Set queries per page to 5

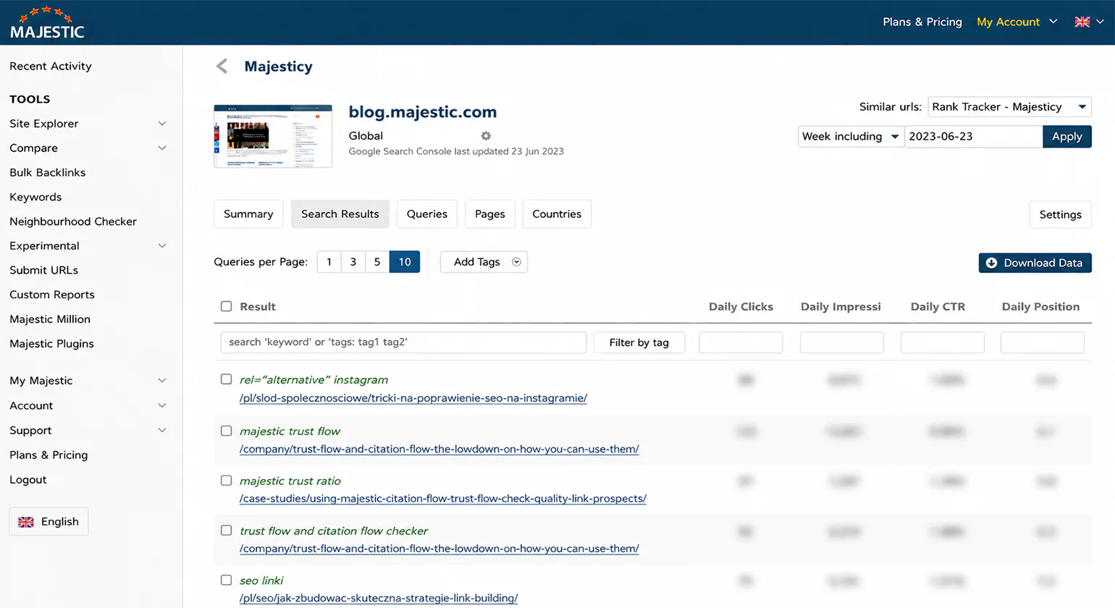(377, 261)
